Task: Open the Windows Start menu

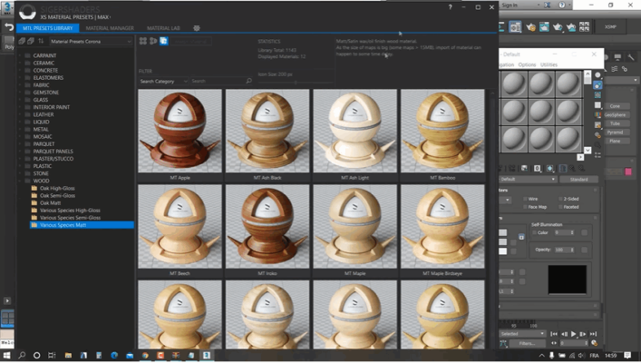Action: click(6, 355)
